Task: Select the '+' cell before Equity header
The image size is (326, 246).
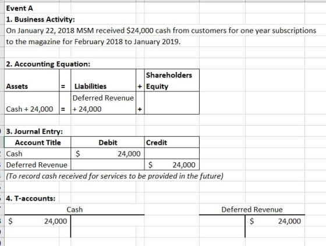Action: click(140, 80)
